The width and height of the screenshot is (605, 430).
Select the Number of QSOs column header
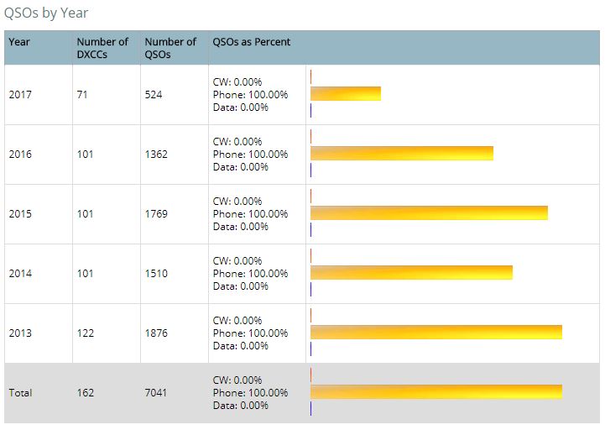pos(170,48)
